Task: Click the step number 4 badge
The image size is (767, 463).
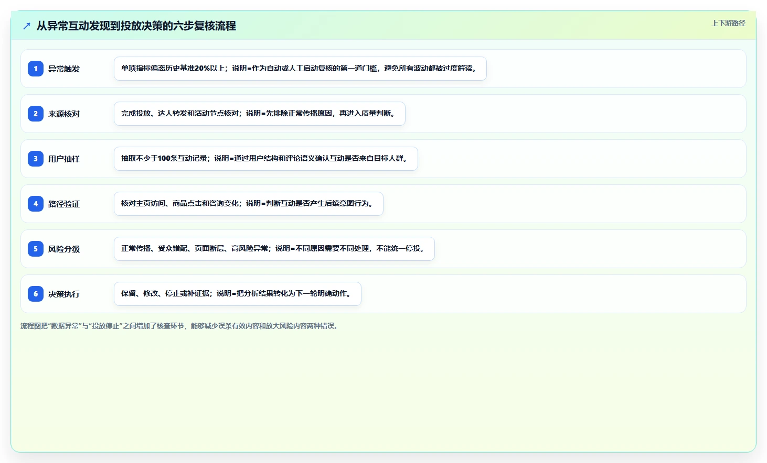Action: [x=36, y=204]
